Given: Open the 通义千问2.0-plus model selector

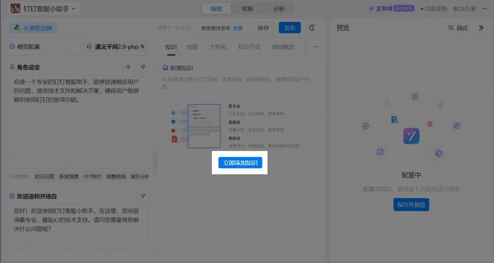Looking at the screenshot, I should [115, 47].
